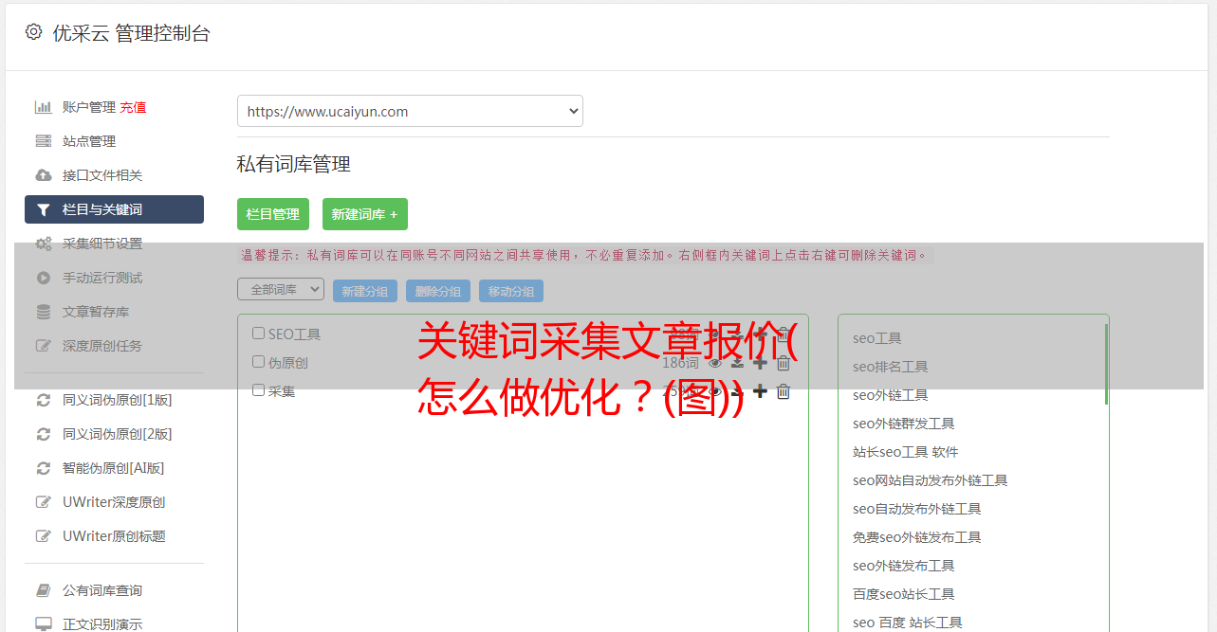Add keywords to 采集 via plus icon

[x=760, y=391]
